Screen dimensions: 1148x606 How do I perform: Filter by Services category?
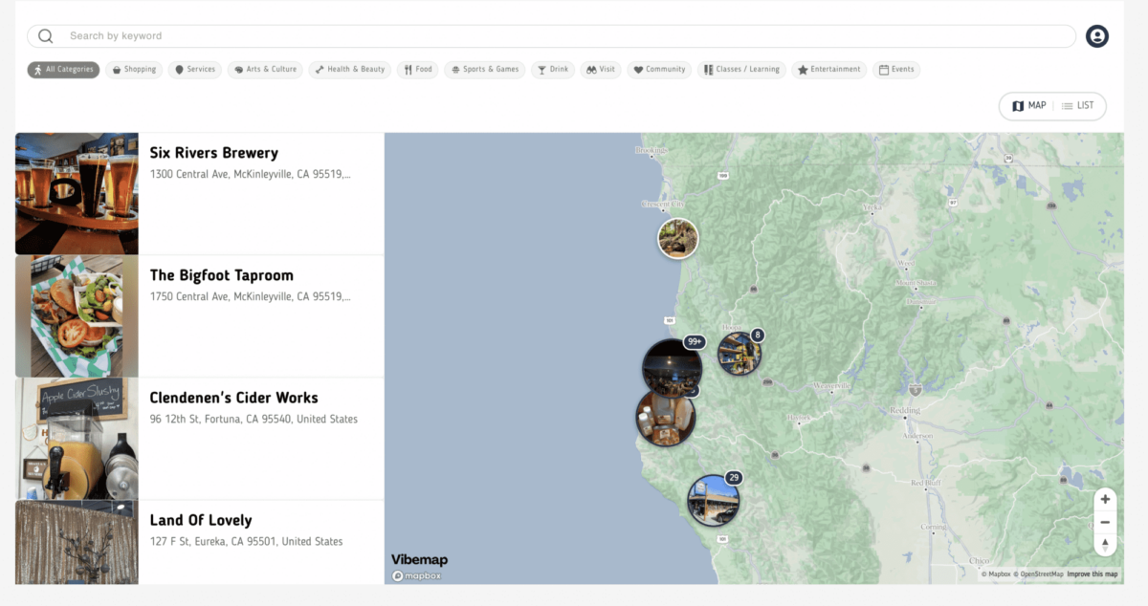tap(195, 70)
